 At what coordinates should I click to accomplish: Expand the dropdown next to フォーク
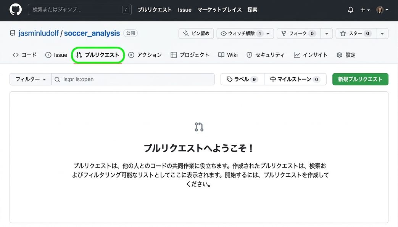[327, 34]
